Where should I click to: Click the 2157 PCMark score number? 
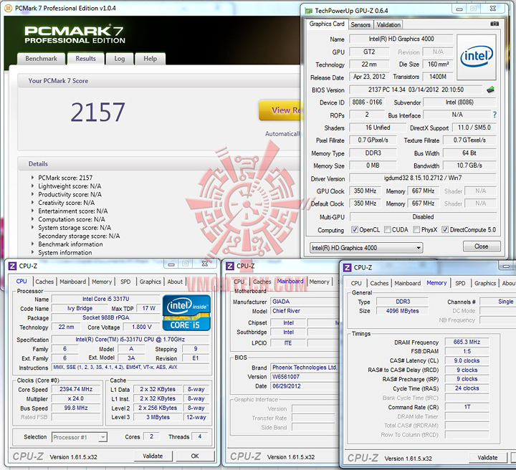click(x=98, y=112)
